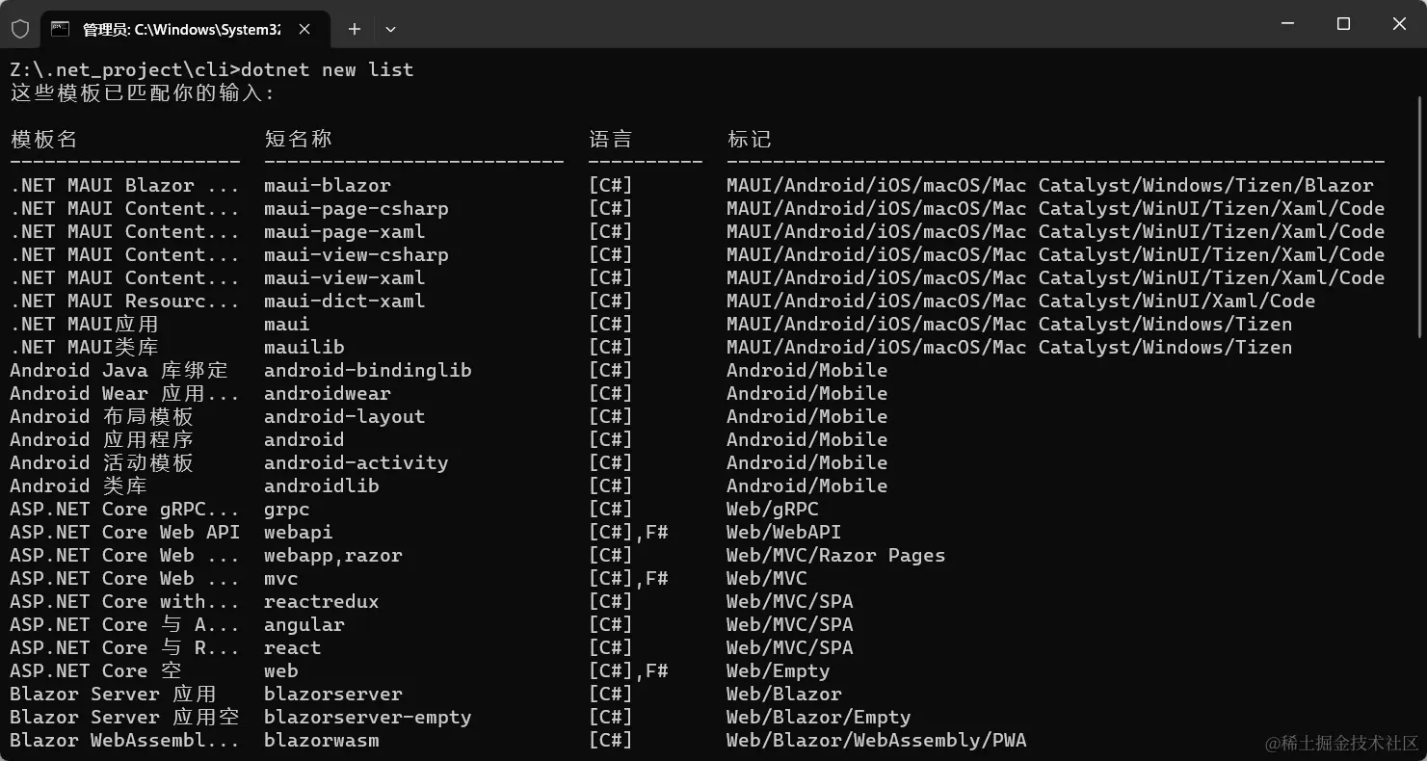Click the mauilib short name
This screenshot has width=1427, height=761.
click(304, 347)
